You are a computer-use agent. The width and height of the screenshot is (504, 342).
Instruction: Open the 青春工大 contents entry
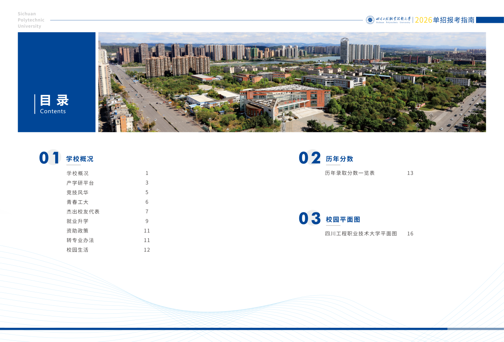(78, 202)
